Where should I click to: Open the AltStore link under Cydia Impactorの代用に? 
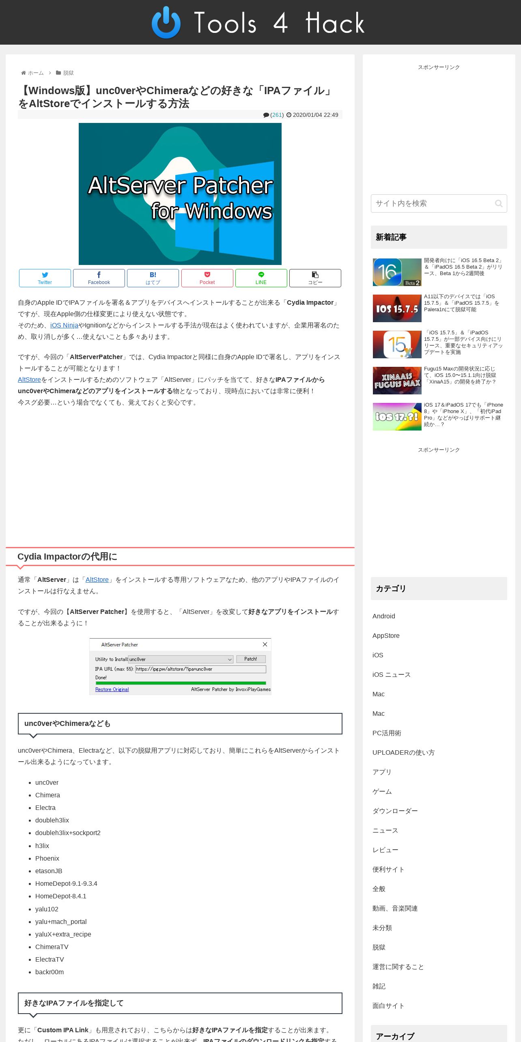97,580
